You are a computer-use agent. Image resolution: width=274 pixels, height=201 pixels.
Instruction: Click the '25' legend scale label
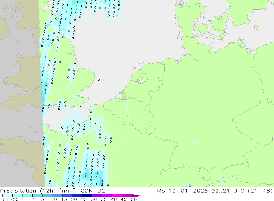click(x=84, y=199)
